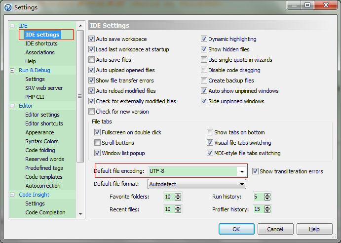Click Favorite folders value field
The height and width of the screenshot is (243, 341).
click(x=169, y=197)
